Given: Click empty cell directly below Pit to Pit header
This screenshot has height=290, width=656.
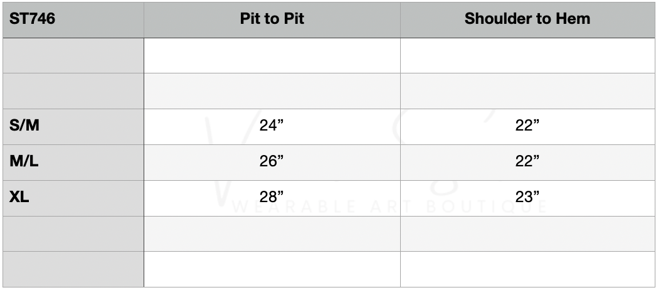Looking at the screenshot, I should point(272,55).
